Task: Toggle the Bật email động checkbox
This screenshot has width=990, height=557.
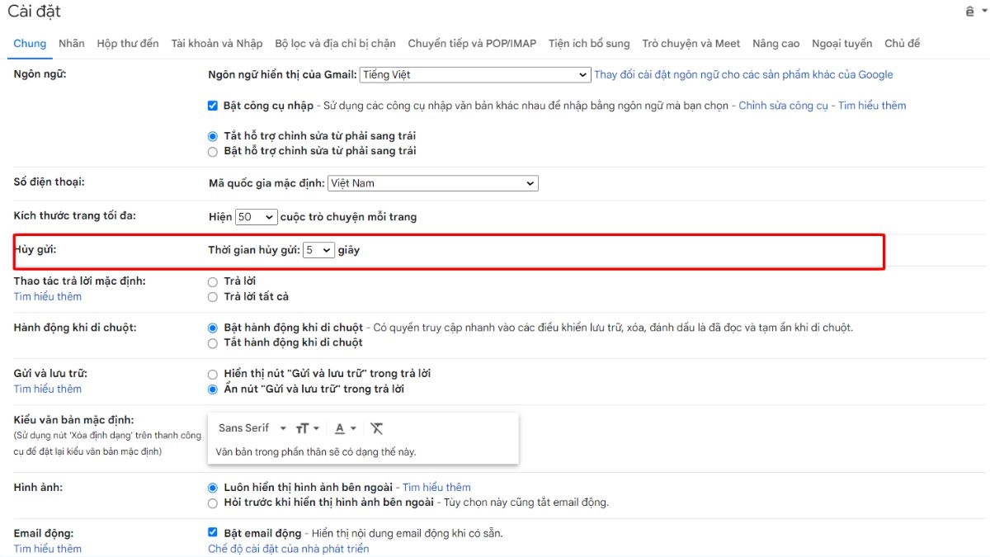Action: click(x=213, y=533)
